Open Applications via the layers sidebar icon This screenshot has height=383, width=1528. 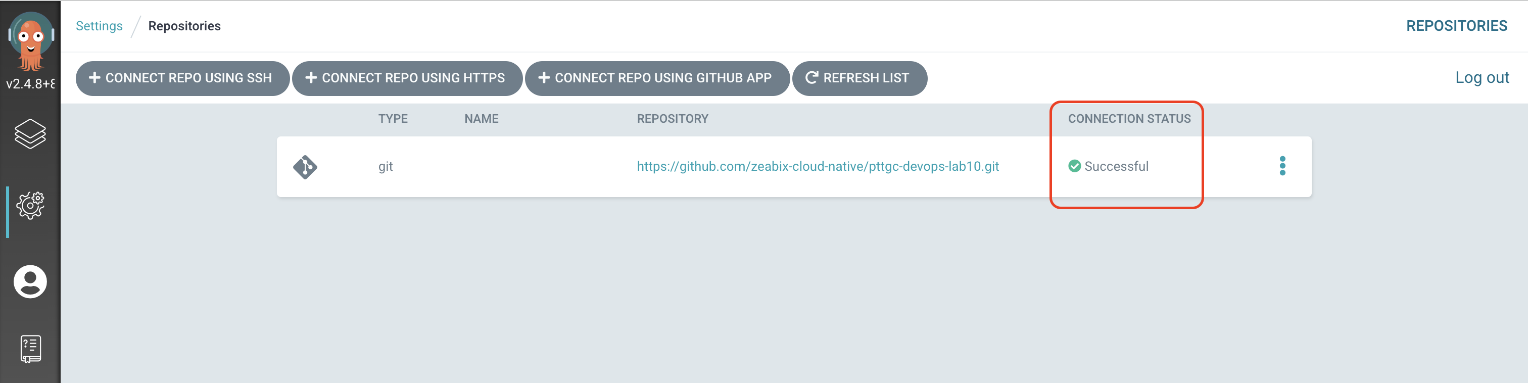30,134
